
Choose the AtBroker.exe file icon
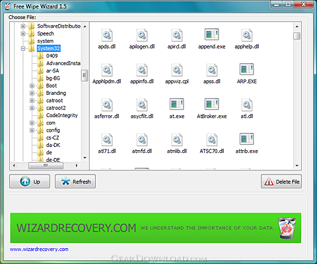211,104
